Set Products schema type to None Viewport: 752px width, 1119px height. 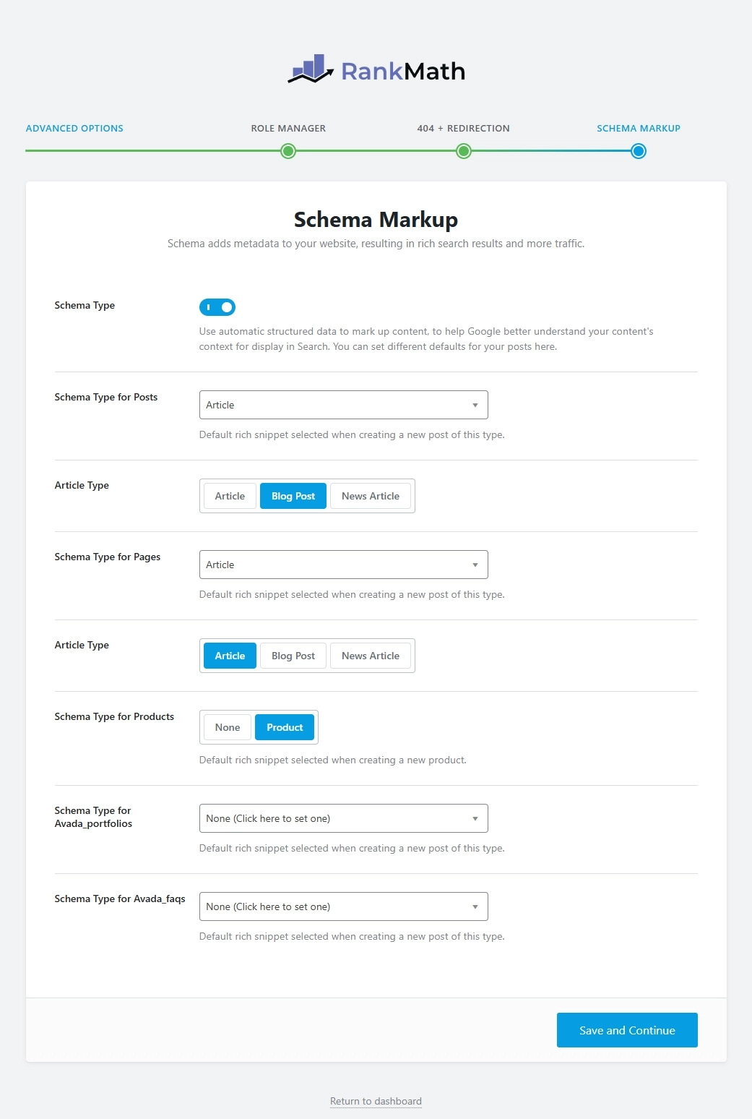228,727
